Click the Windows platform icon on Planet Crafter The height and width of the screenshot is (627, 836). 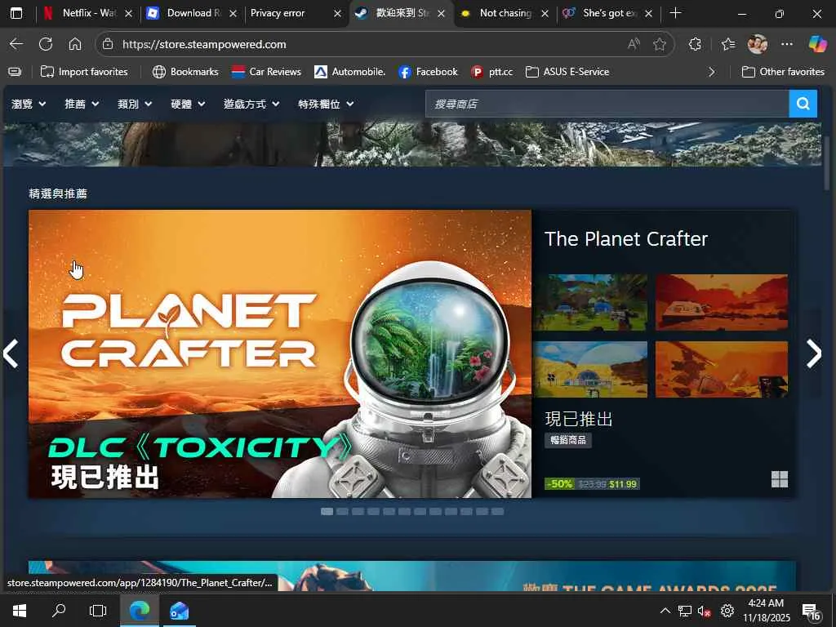pos(780,478)
